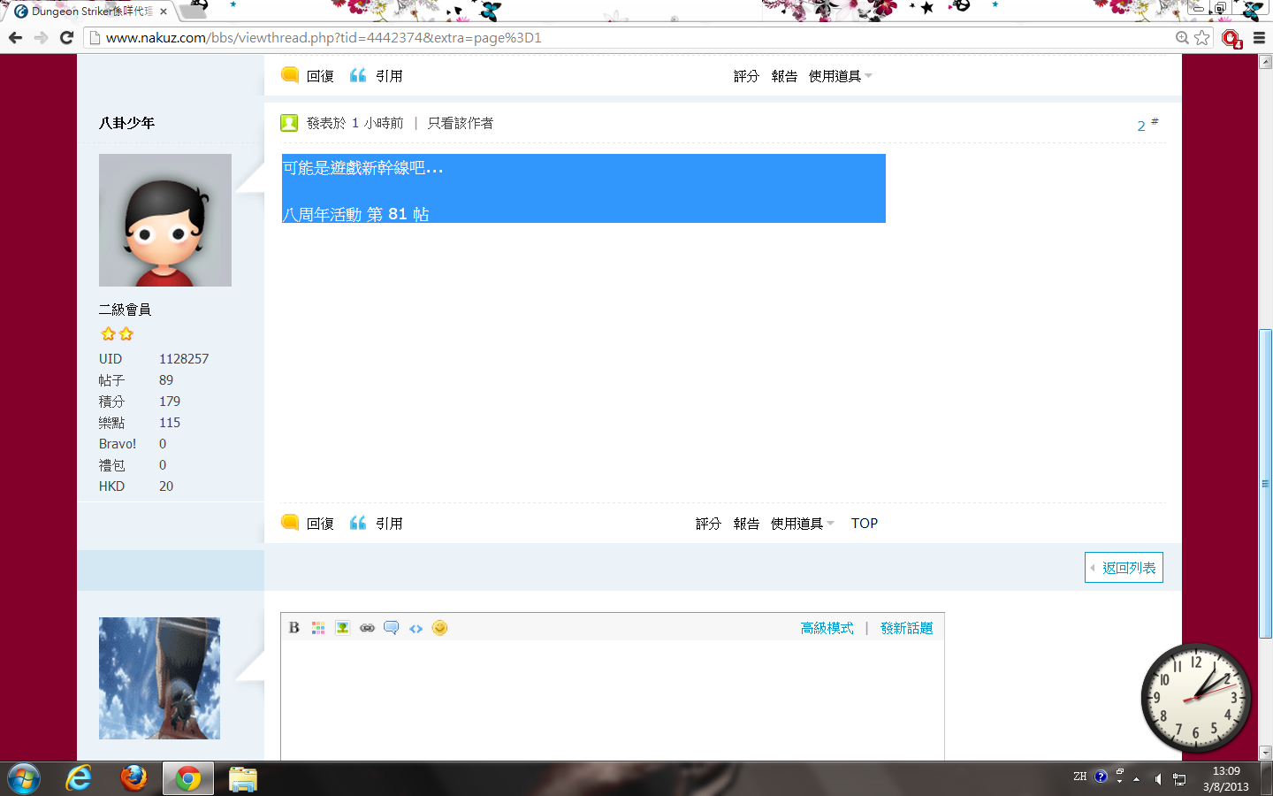This screenshot has height=796, width=1273.
Task: Click 評分 next to the TOP link
Action: pos(708,524)
